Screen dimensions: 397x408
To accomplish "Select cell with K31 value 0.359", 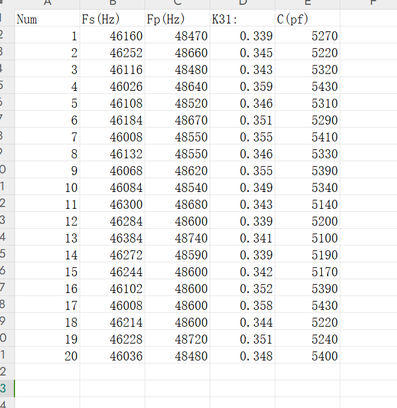I will (242, 87).
